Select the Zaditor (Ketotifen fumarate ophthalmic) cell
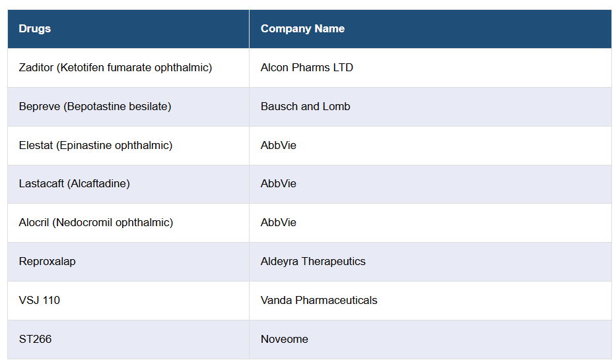The height and width of the screenshot is (360, 616). coord(116,68)
